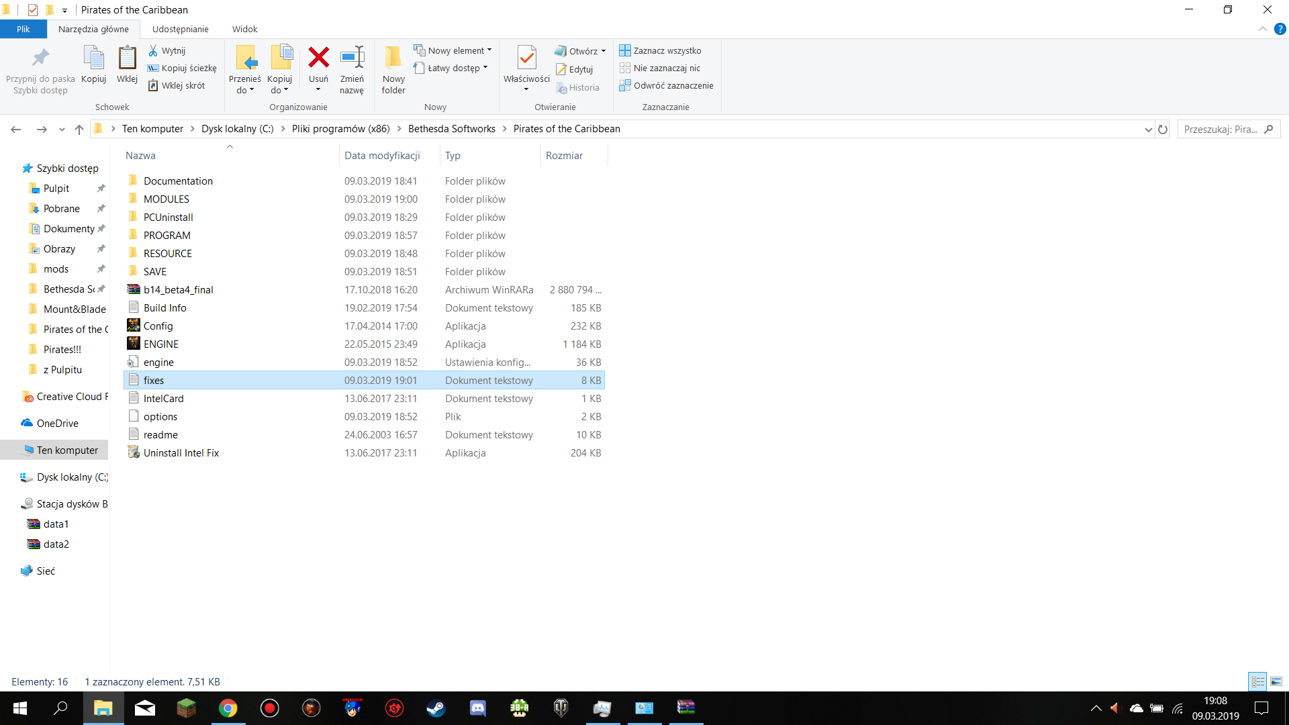Select the ENGINE application file icon

tap(134, 344)
